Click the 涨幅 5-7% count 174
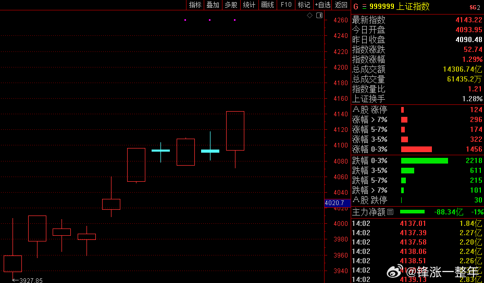The height and width of the screenshot is (283, 484). [x=476, y=129]
